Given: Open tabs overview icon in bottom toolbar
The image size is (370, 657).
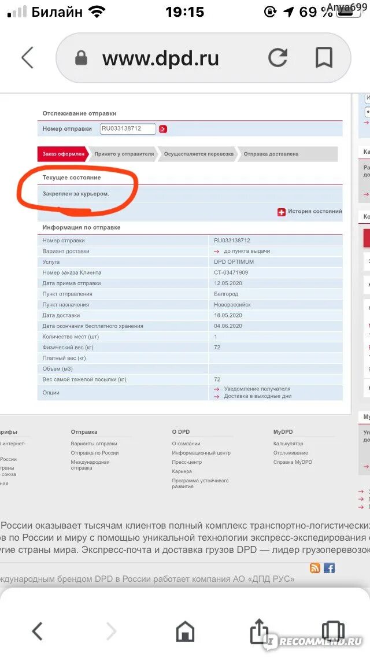Looking at the screenshot, I should (x=333, y=630).
